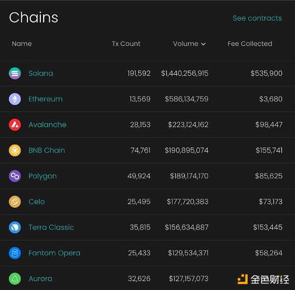Sort table by Volume column header
This screenshot has width=295, height=290.
tap(186, 44)
